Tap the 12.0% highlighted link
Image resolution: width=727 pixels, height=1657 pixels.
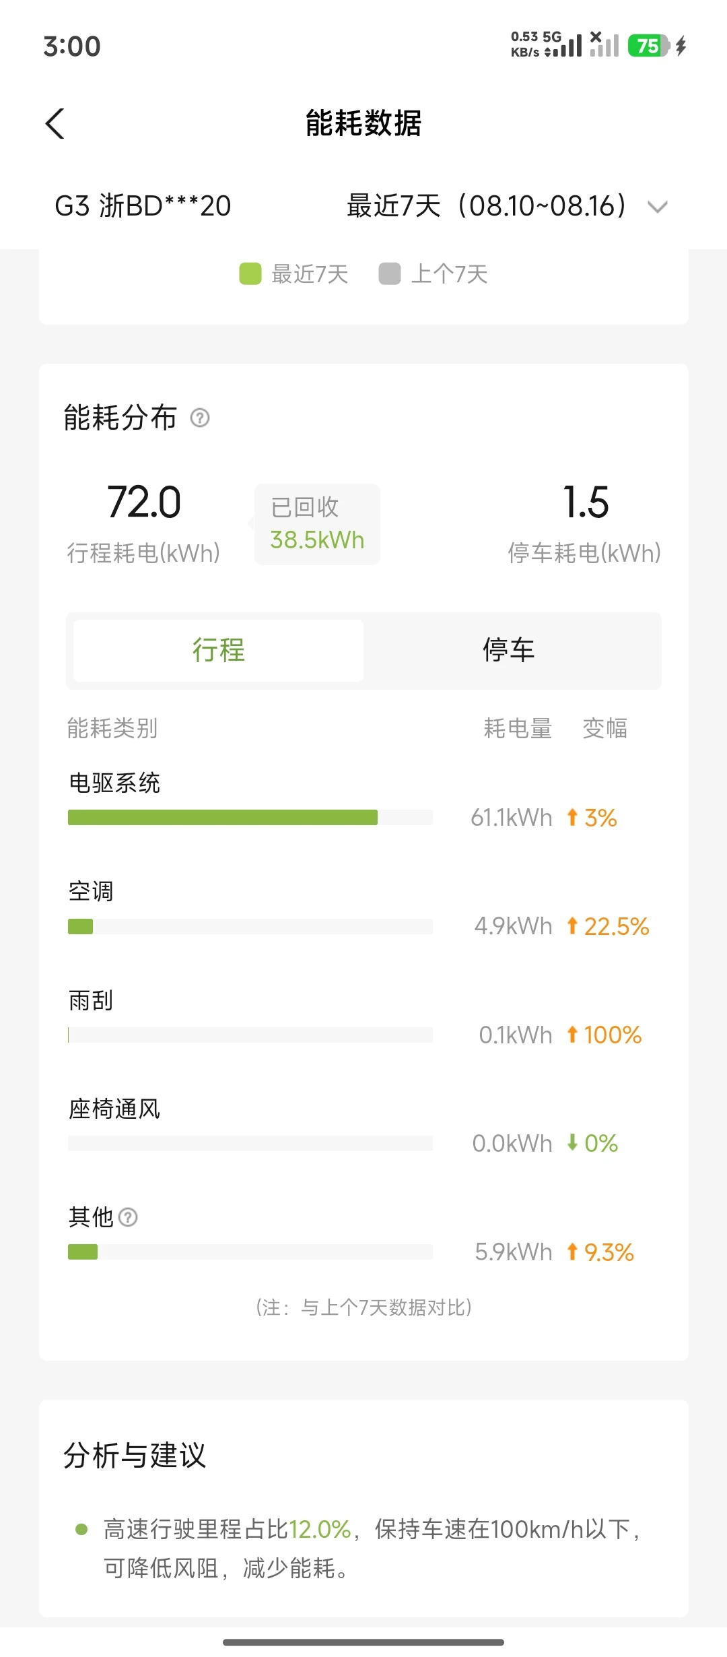(320, 1529)
